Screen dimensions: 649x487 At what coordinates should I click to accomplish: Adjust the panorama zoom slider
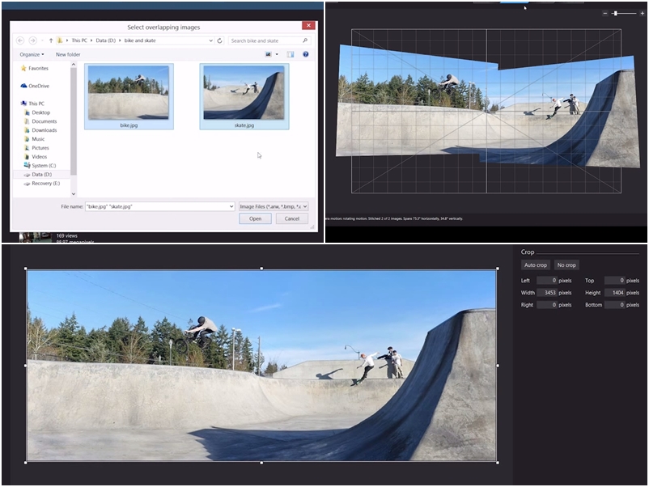(x=616, y=13)
